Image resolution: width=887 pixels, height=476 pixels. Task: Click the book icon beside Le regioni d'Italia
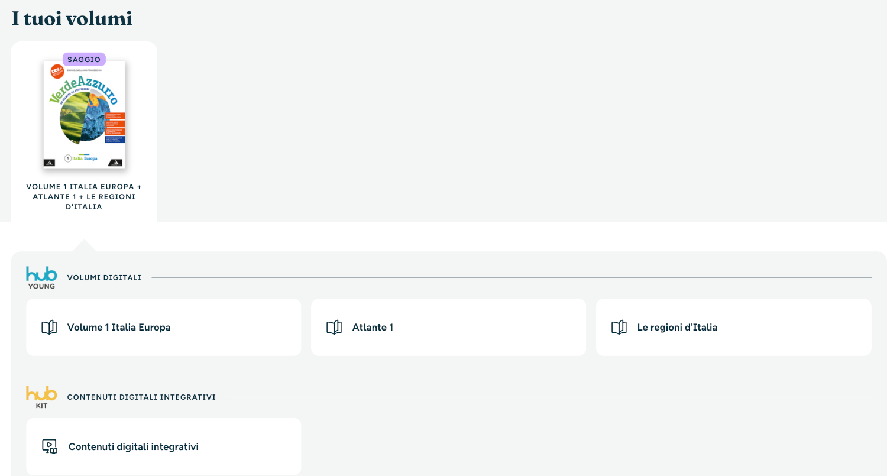coord(619,328)
